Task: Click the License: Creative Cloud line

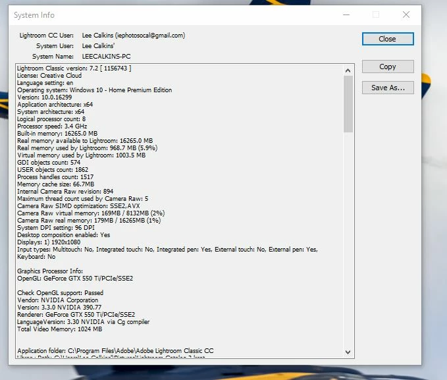Action: 49,76
